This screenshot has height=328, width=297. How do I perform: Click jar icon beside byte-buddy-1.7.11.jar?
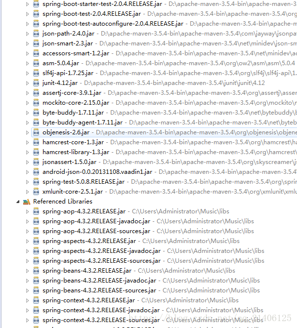click(36, 113)
